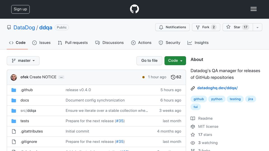Screen dimensions: 269x151
Task: Star the ddqa repository
Action: coord(238,27)
